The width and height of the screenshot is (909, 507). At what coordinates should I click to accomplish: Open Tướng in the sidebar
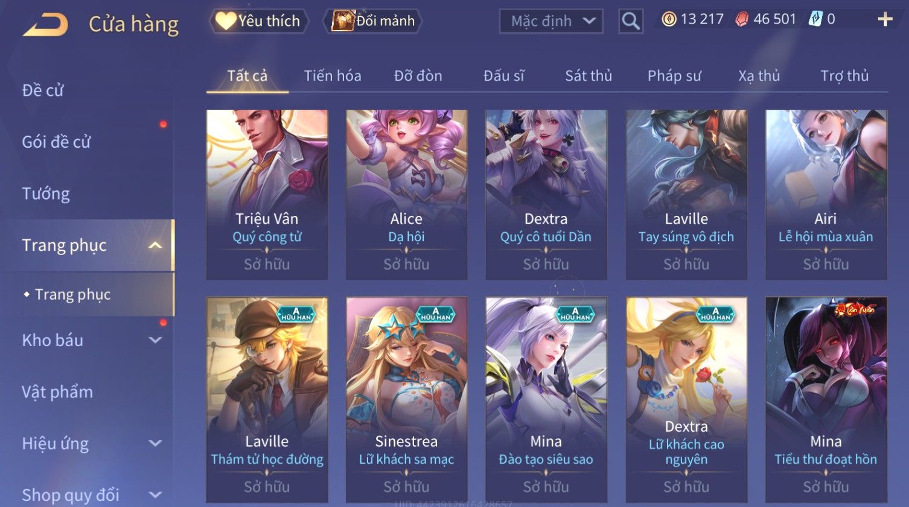46,194
